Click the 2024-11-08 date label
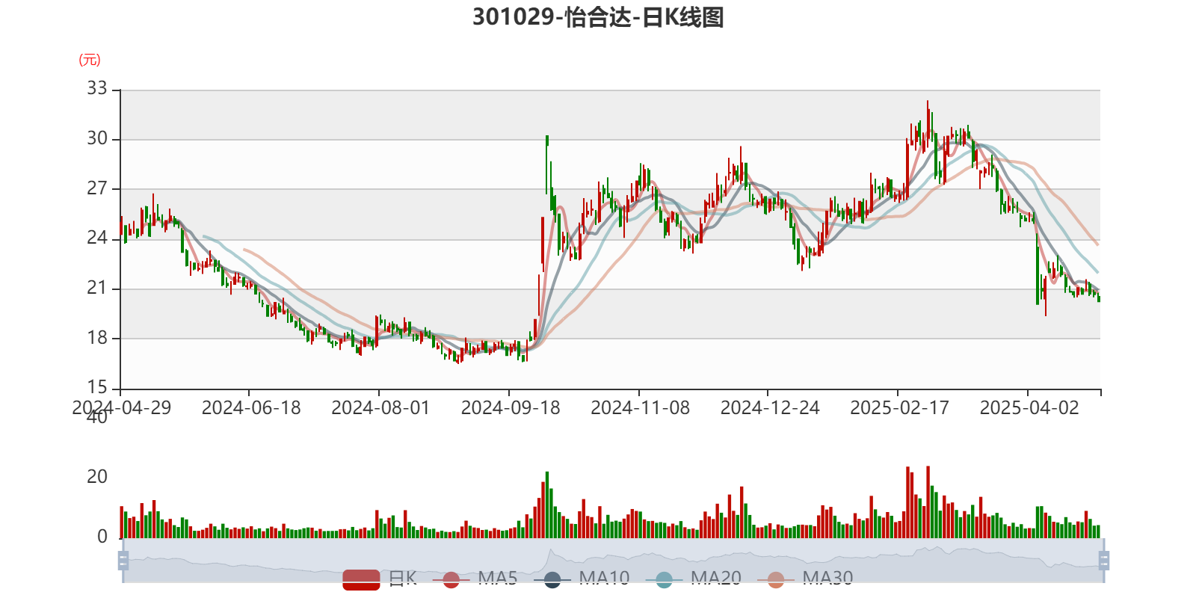1196x598 pixels. [x=640, y=408]
